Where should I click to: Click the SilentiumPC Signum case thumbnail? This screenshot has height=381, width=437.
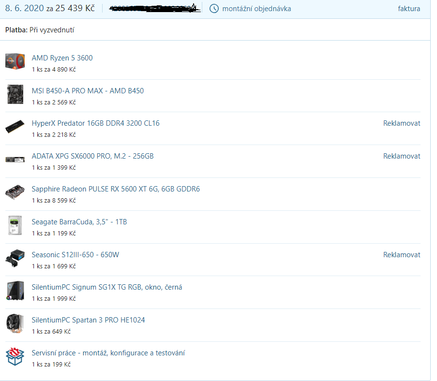[x=15, y=291]
